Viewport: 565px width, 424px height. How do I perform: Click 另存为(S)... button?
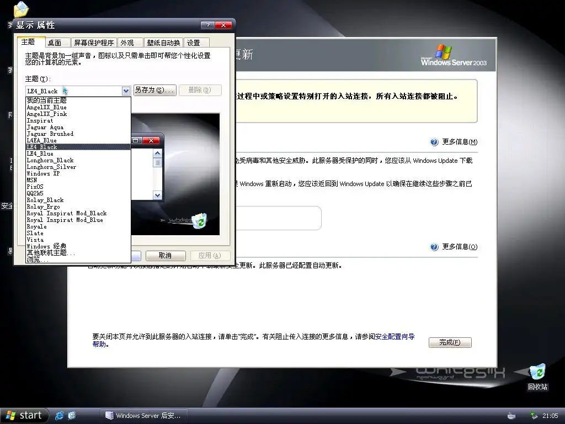pos(154,90)
